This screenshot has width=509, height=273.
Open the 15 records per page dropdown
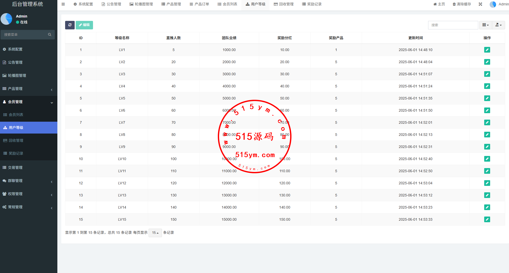[155, 233]
